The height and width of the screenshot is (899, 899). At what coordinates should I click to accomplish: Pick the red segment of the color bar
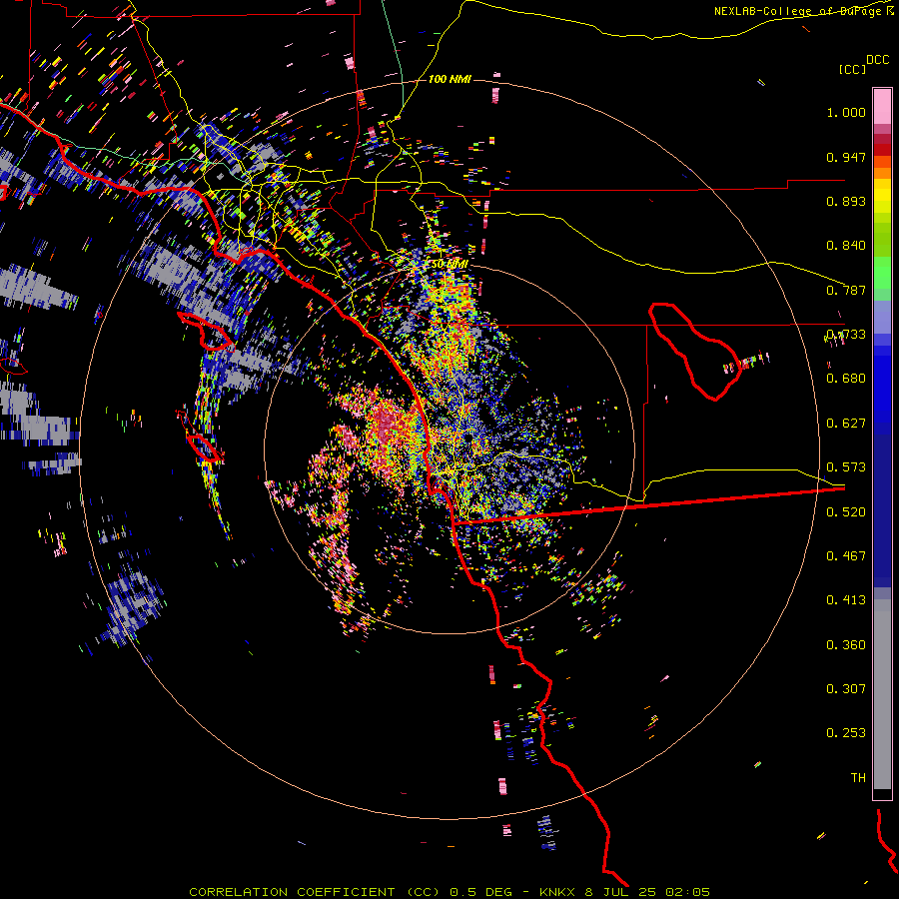pos(882,150)
